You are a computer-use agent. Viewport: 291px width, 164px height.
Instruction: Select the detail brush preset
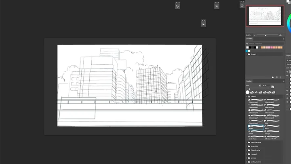tap(272, 122)
